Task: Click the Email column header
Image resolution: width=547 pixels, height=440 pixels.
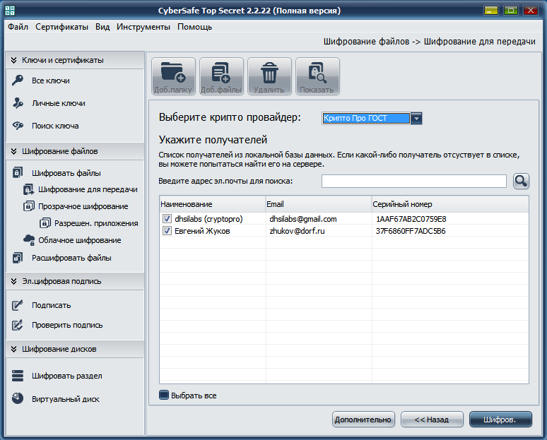Action: [319, 204]
